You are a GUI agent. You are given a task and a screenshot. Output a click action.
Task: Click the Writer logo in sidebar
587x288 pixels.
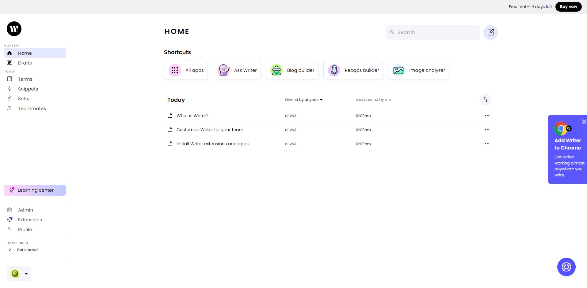14,29
